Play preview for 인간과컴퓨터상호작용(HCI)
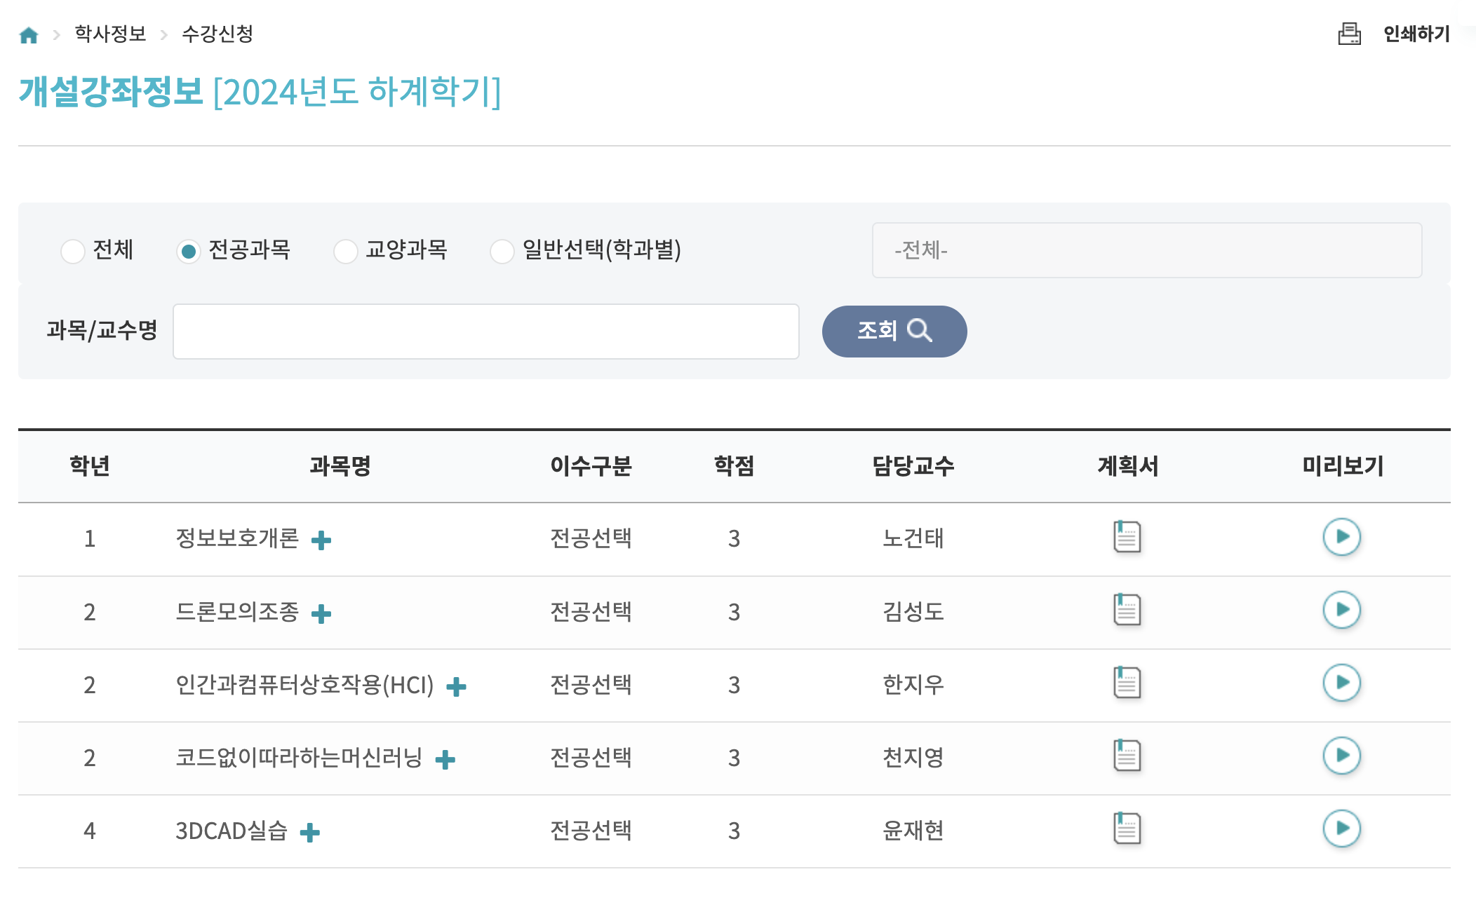1476x900 pixels. pyautogui.click(x=1341, y=683)
